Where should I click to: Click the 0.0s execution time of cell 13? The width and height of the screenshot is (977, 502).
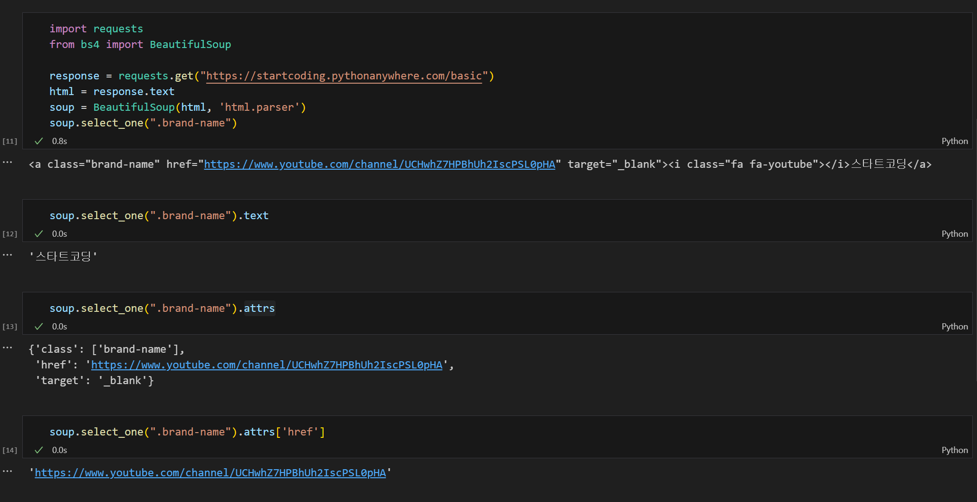59,327
